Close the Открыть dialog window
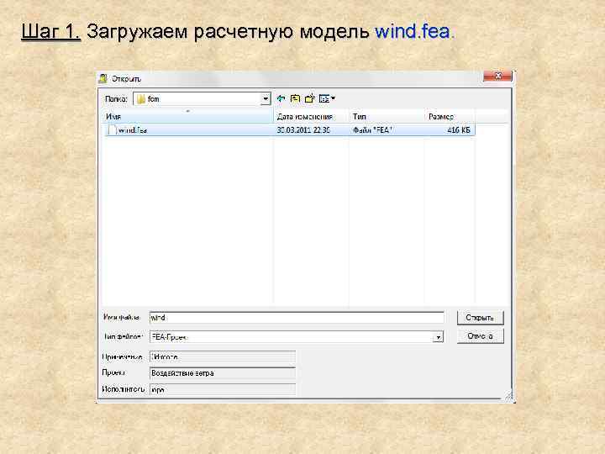The height and width of the screenshot is (454, 605). pos(497,76)
